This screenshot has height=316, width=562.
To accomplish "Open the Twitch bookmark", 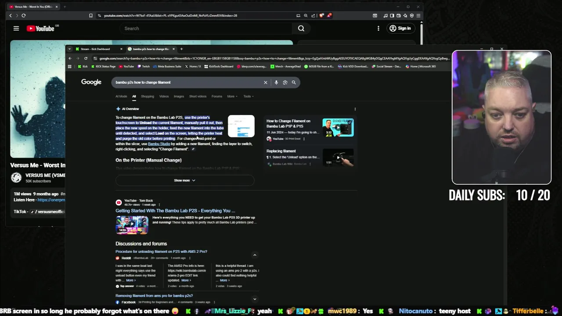I will [x=143, y=67].
